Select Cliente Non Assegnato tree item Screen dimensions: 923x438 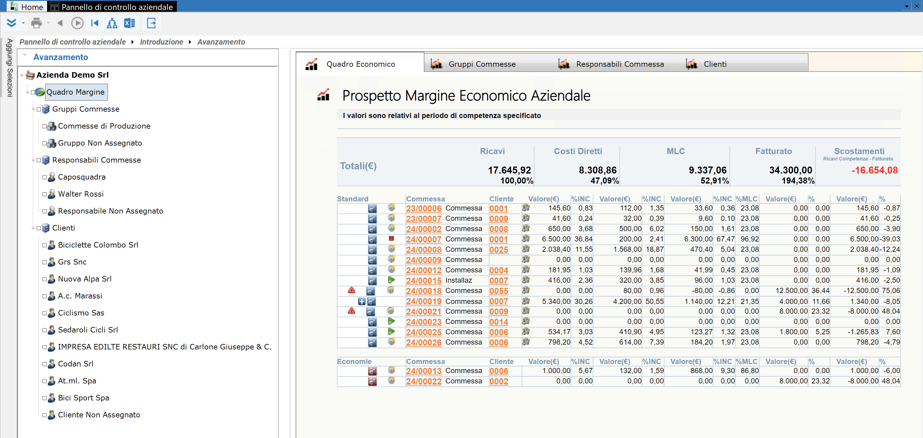[x=99, y=415]
